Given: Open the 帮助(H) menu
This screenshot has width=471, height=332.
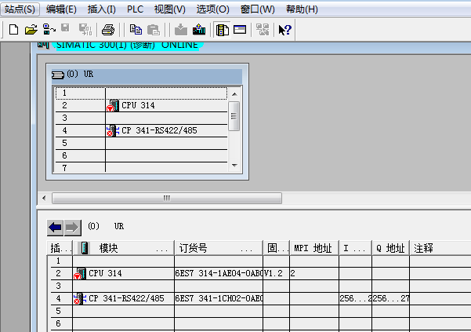Looking at the screenshot, I should tap(302, 9).
